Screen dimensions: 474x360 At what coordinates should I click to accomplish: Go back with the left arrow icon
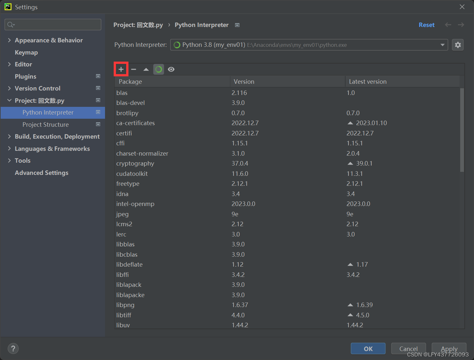(448, 25)
